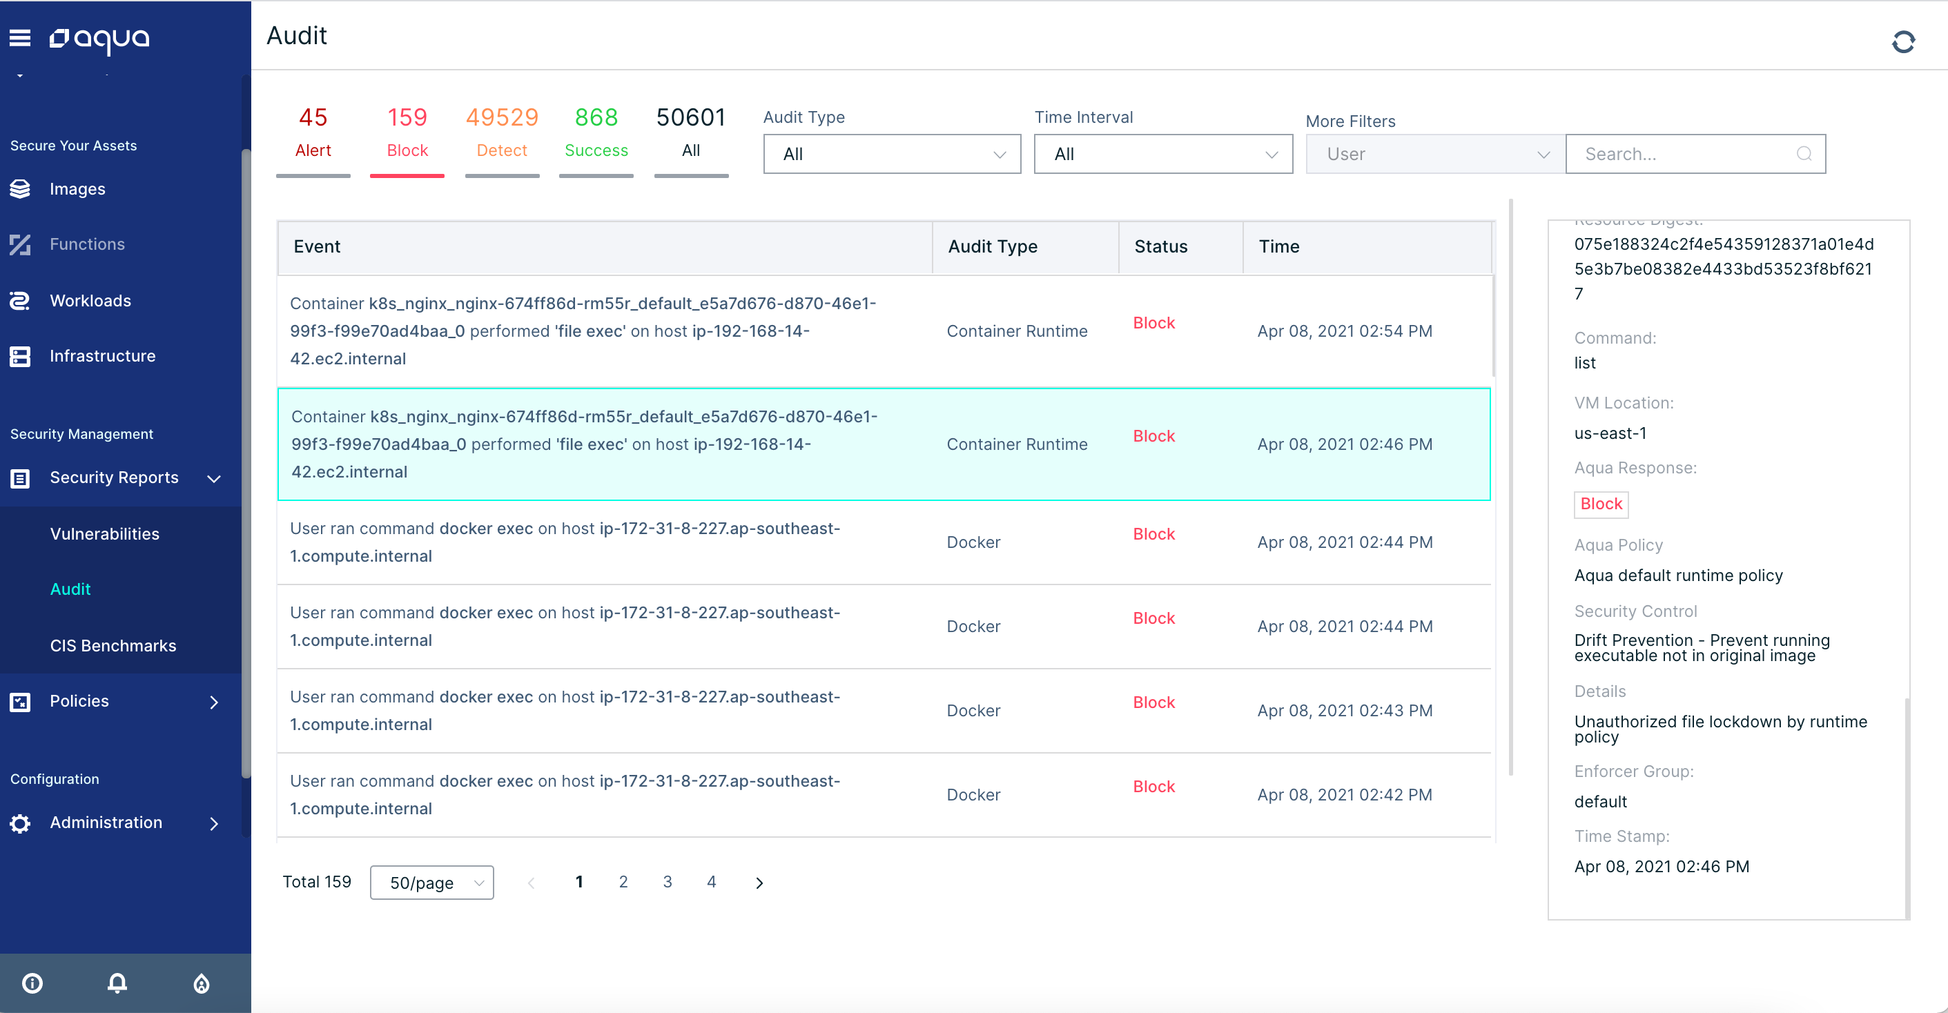Go to page 2
The width and height of the screenshot is (1948, 1013).
[x=623, y=881]
